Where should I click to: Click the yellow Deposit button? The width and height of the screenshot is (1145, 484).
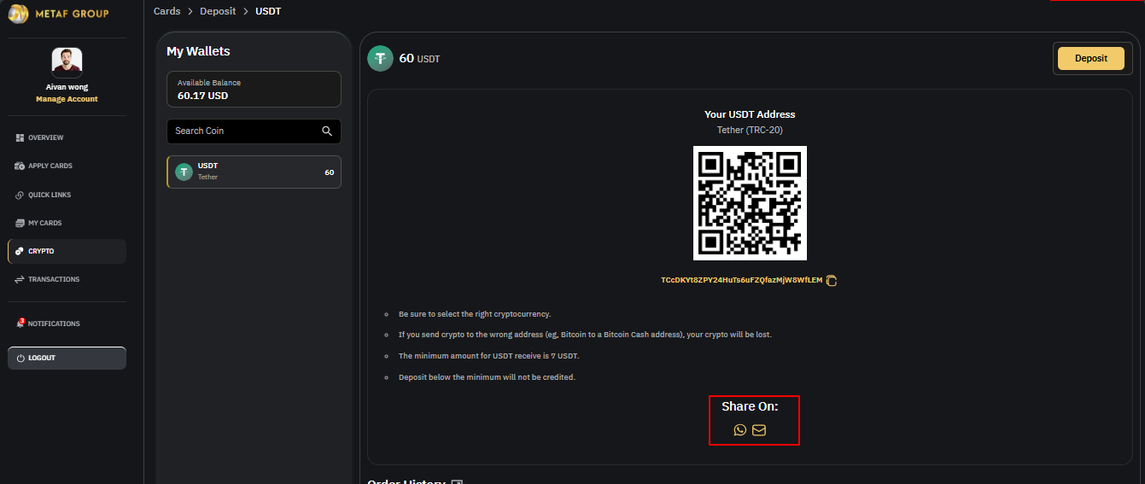click(1091, 58)
